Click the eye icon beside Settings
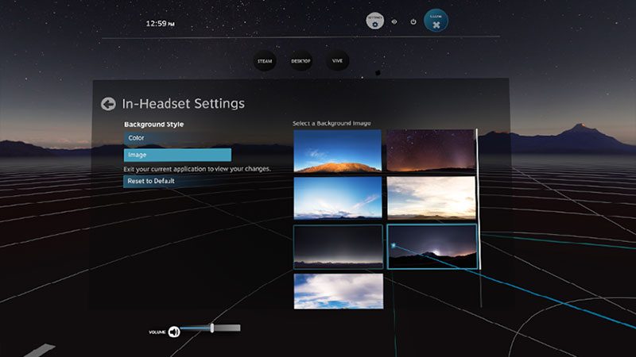This screenshot has width=636, height=357. point(394,22)
